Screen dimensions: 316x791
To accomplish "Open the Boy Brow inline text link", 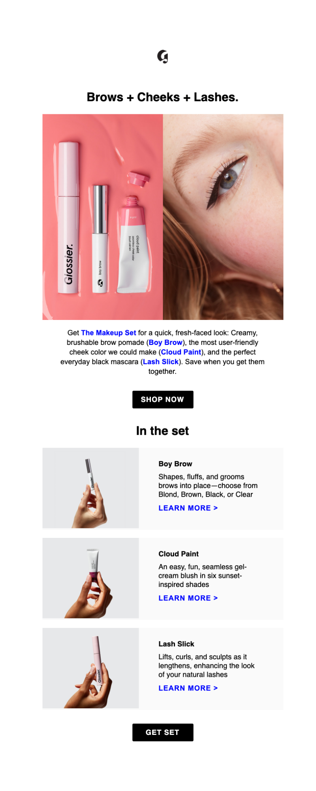I will click(166, 343).
